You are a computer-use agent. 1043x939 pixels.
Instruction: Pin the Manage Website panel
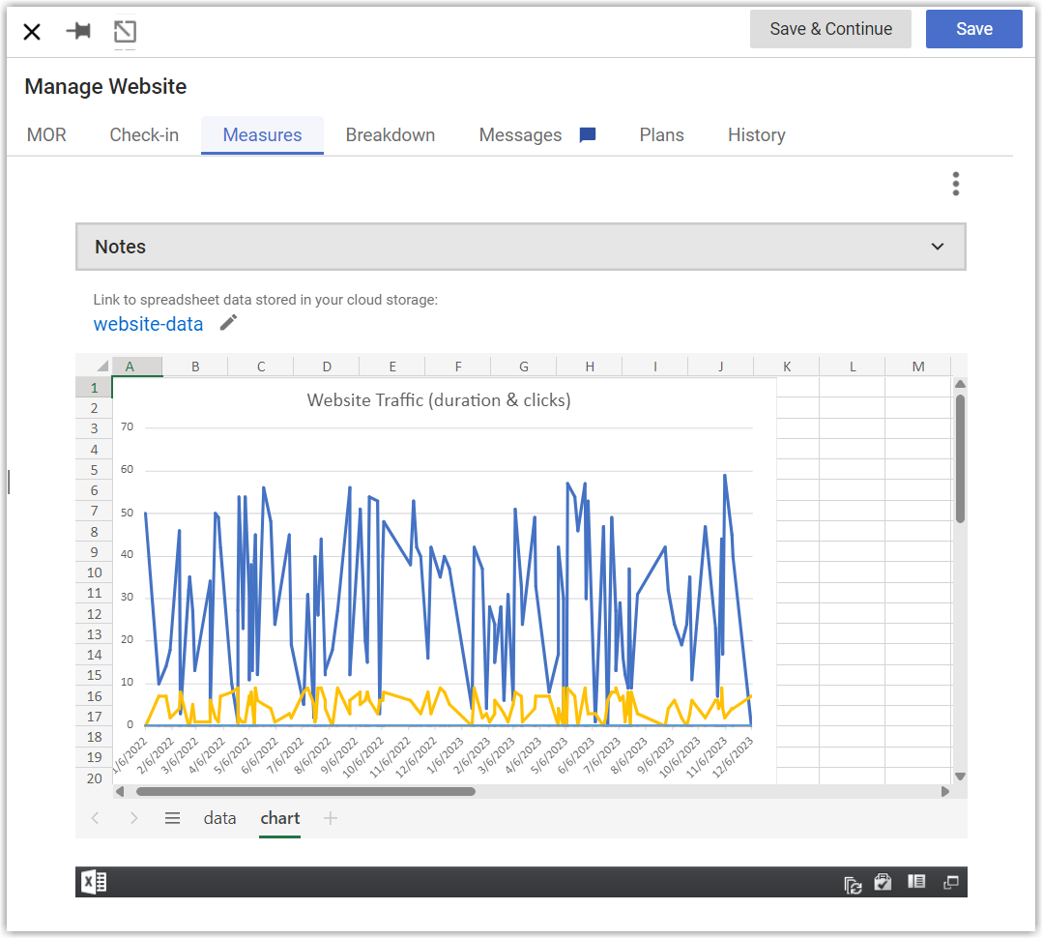pyautogui.click(x=78, y=31)
